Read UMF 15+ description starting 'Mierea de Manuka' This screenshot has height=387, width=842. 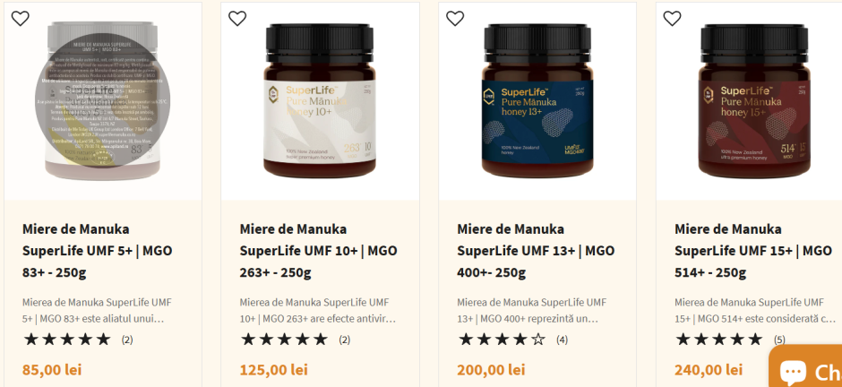point(754,310)
